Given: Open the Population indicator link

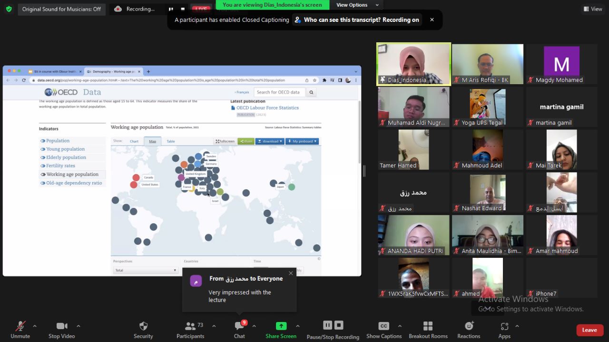Looking at the screenshot, I should tap(58, 141).
